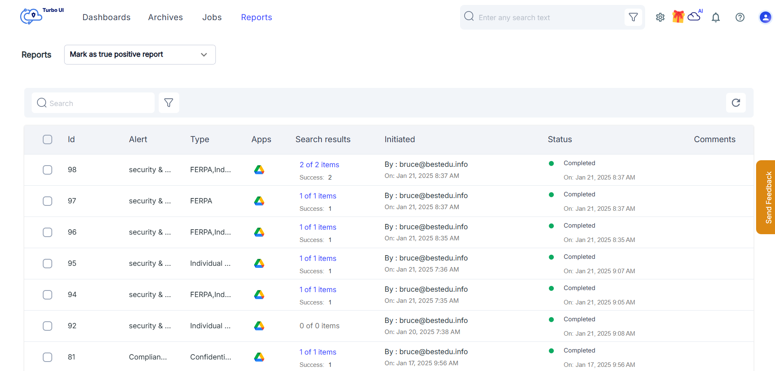
Task: Click the gift box icon in the header
Action: [x=678, y=17]
